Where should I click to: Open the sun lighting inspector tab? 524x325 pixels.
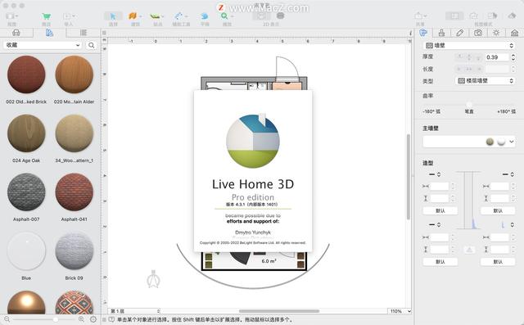tap(496, 33)
